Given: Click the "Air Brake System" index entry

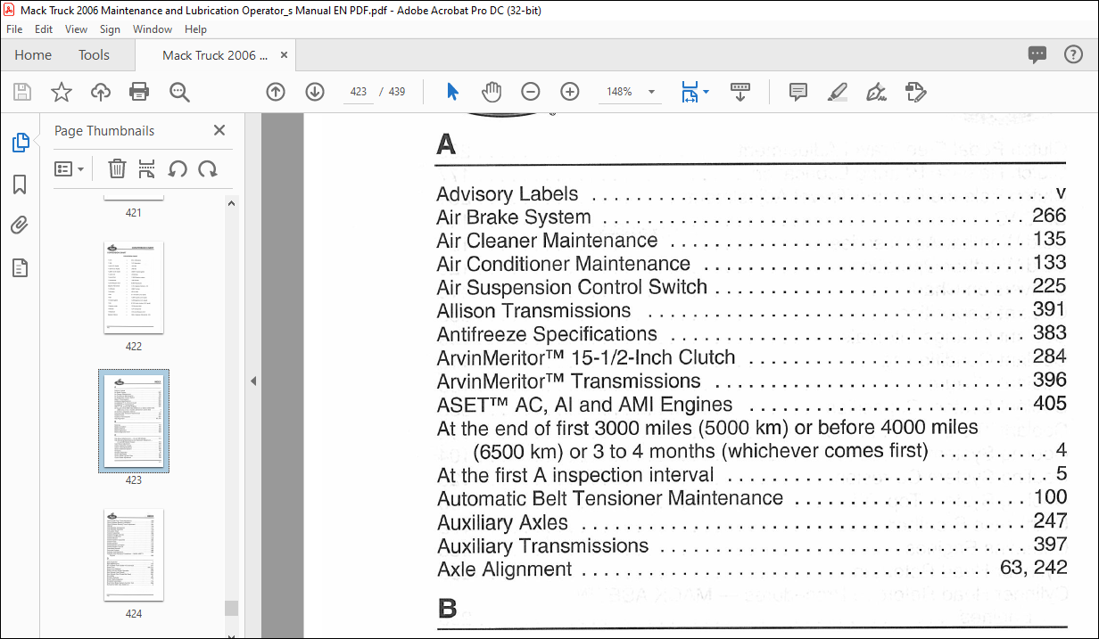Looking at the screenshot, I should coord(513,217).
